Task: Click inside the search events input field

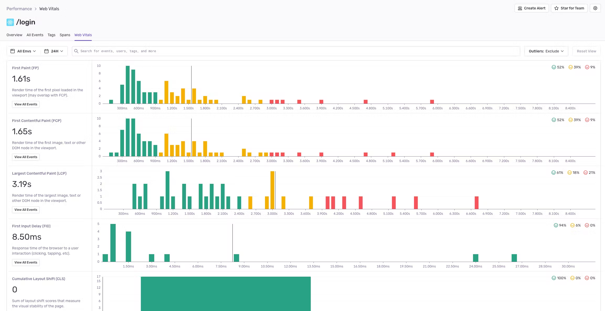Action: 184,51
